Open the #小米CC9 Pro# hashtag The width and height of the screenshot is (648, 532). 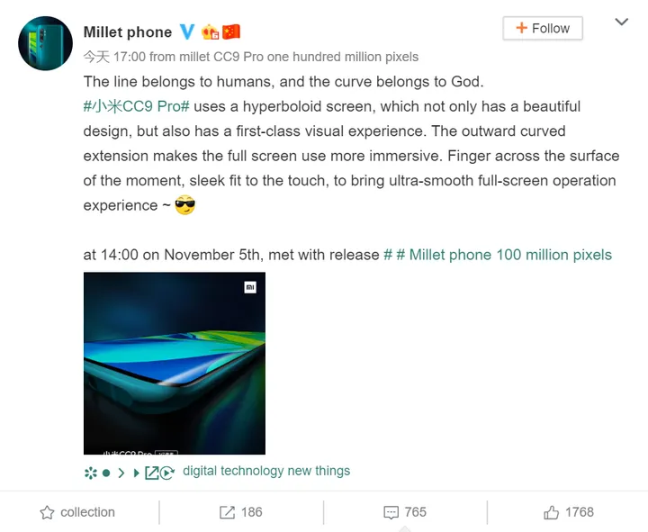[x=137, y=106]
